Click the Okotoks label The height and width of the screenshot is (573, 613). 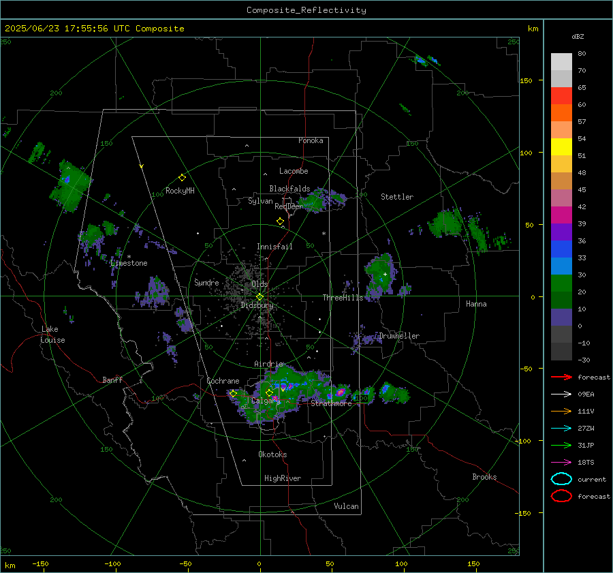point(272,454)
